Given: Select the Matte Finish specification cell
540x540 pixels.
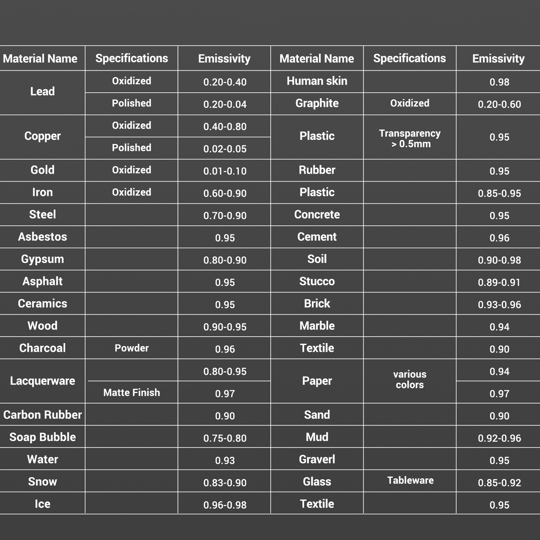Looking at the screenshot, I should (132, 393).
